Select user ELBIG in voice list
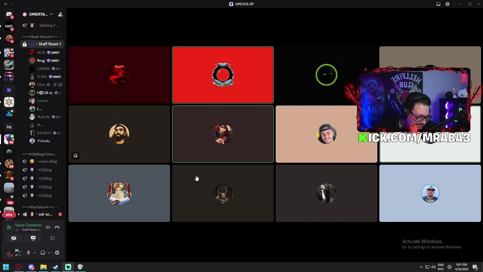Viewport: 483px width, 272px height. pyautogui.click(x=45, y=77)
